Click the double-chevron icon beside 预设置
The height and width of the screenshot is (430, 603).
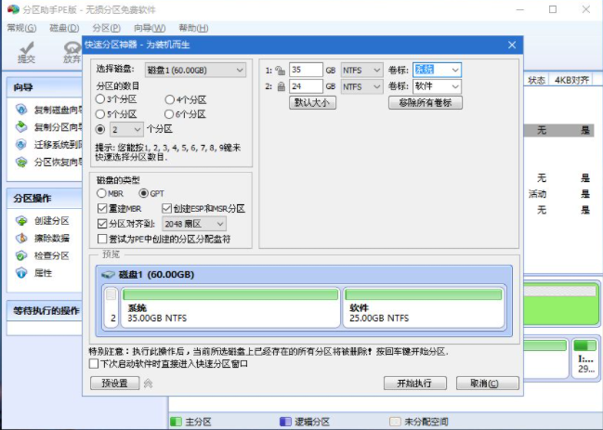tap(147, 383)
